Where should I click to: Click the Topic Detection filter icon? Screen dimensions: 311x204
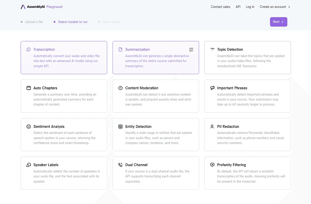point(212,49)
